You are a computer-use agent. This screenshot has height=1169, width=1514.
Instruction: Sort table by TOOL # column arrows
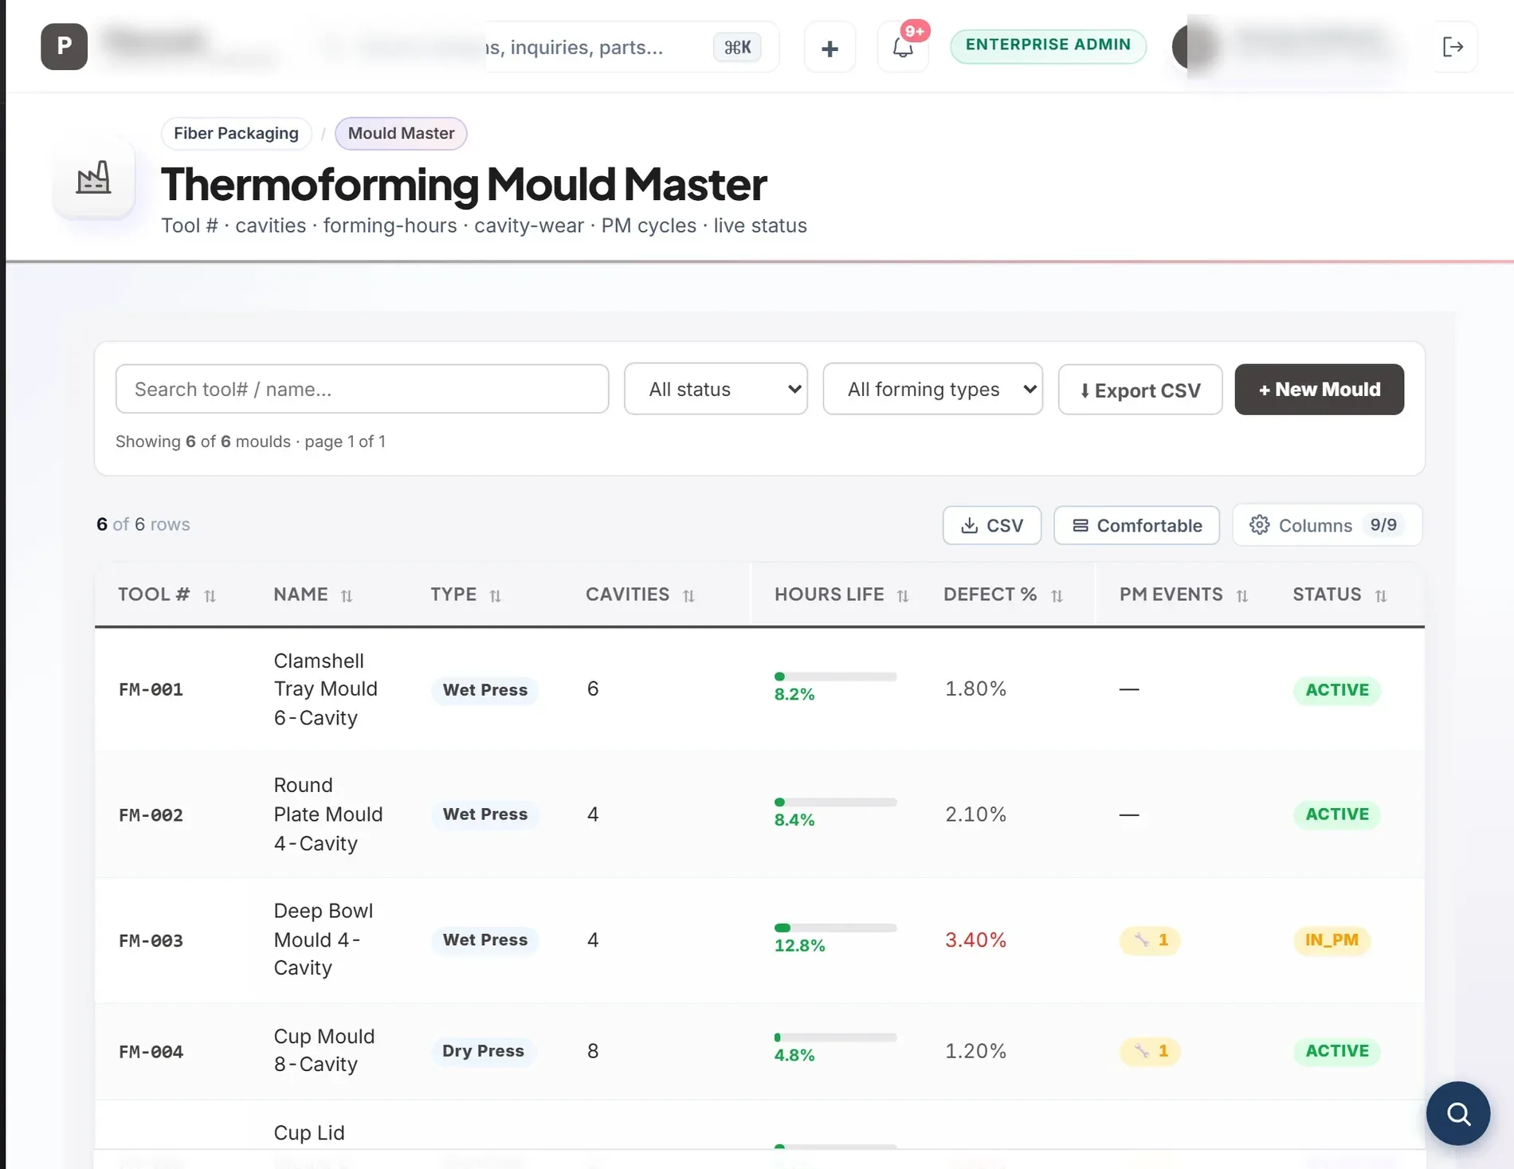[x=210, y=595]
